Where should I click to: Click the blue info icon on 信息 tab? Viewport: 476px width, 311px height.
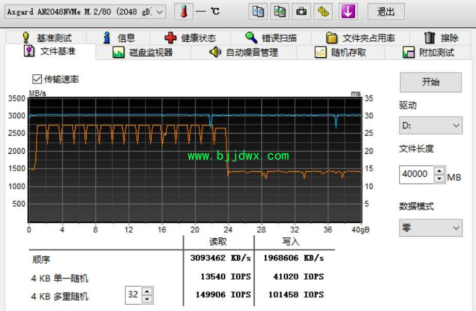click(x=107, y=38)
